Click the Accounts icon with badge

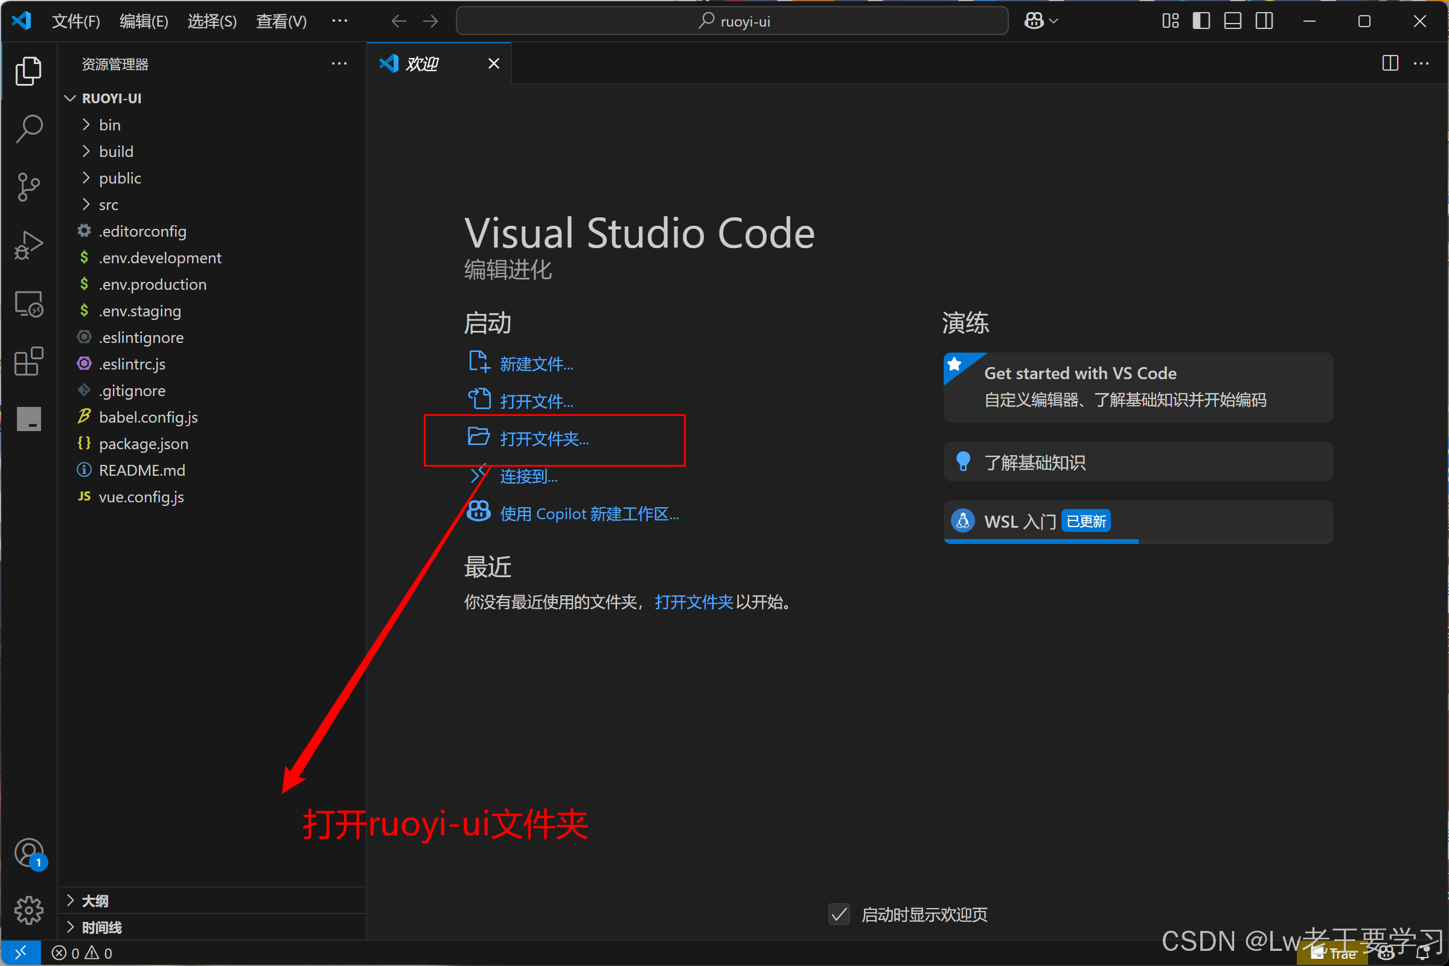point(28,853)
